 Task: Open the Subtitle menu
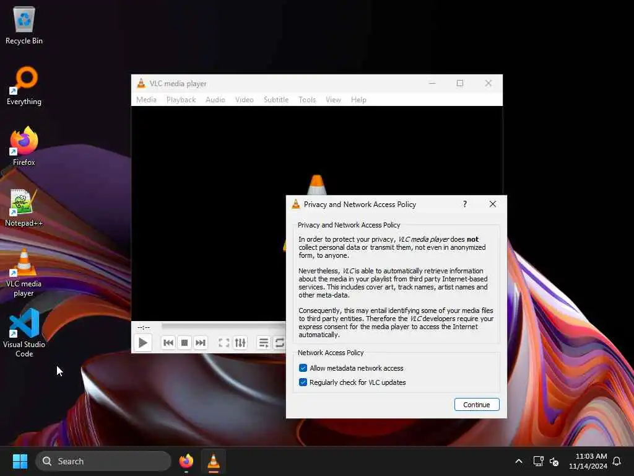pyautogui.click(x=276, y=100)
